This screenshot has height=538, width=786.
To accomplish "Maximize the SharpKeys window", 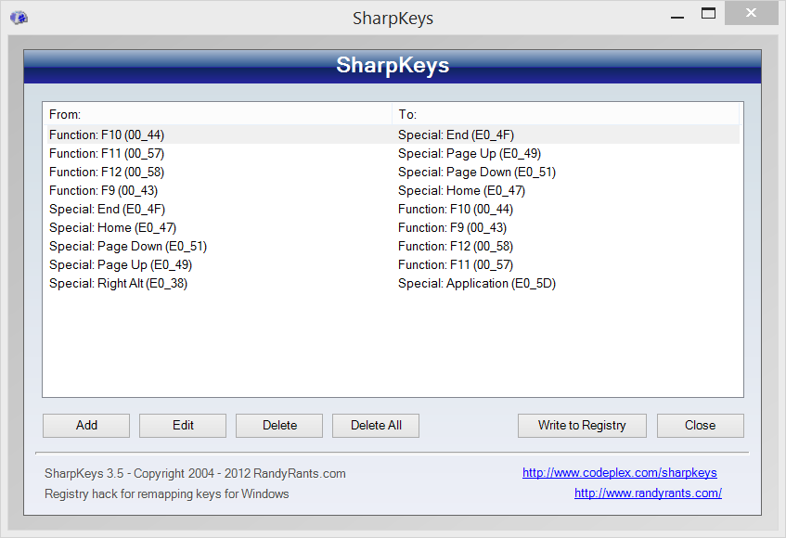I will [x=708, y=14].
